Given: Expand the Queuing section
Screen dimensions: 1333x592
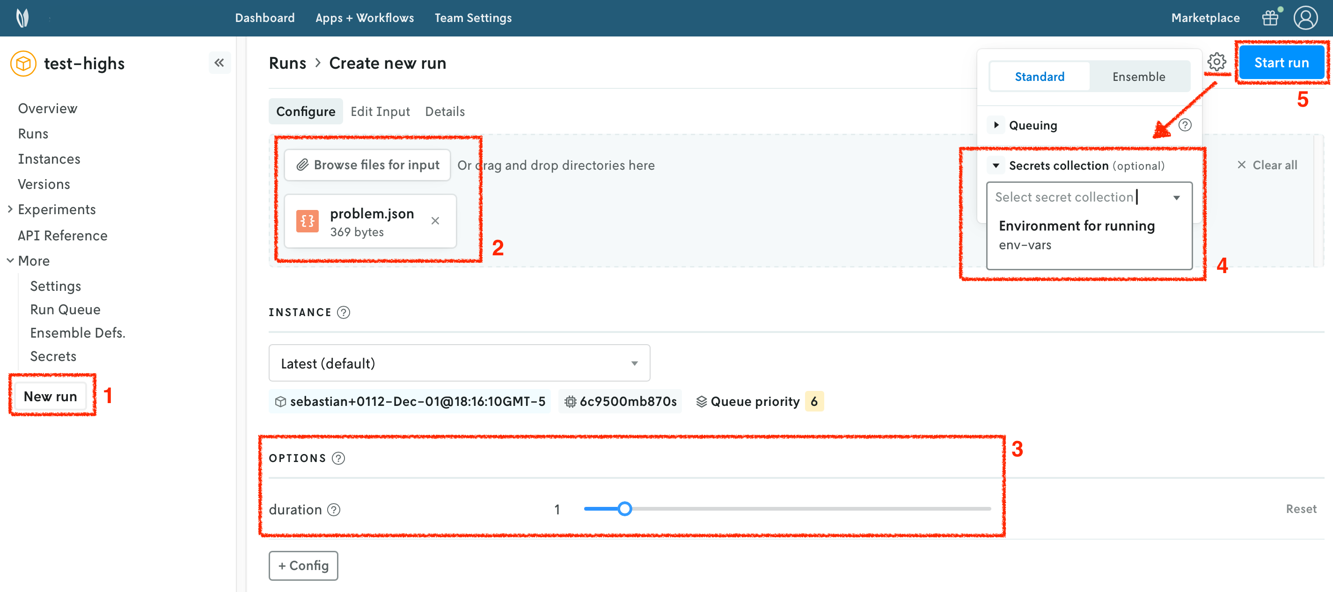Looking at the screenshot, I should 996,125.
